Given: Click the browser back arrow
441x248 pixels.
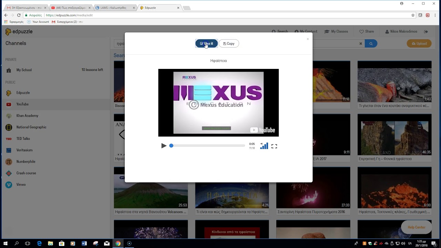Looking at the screenshot, I should [6, 15].
